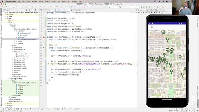Click the editor tabs overflow three-dot icon

click(136, 10)
